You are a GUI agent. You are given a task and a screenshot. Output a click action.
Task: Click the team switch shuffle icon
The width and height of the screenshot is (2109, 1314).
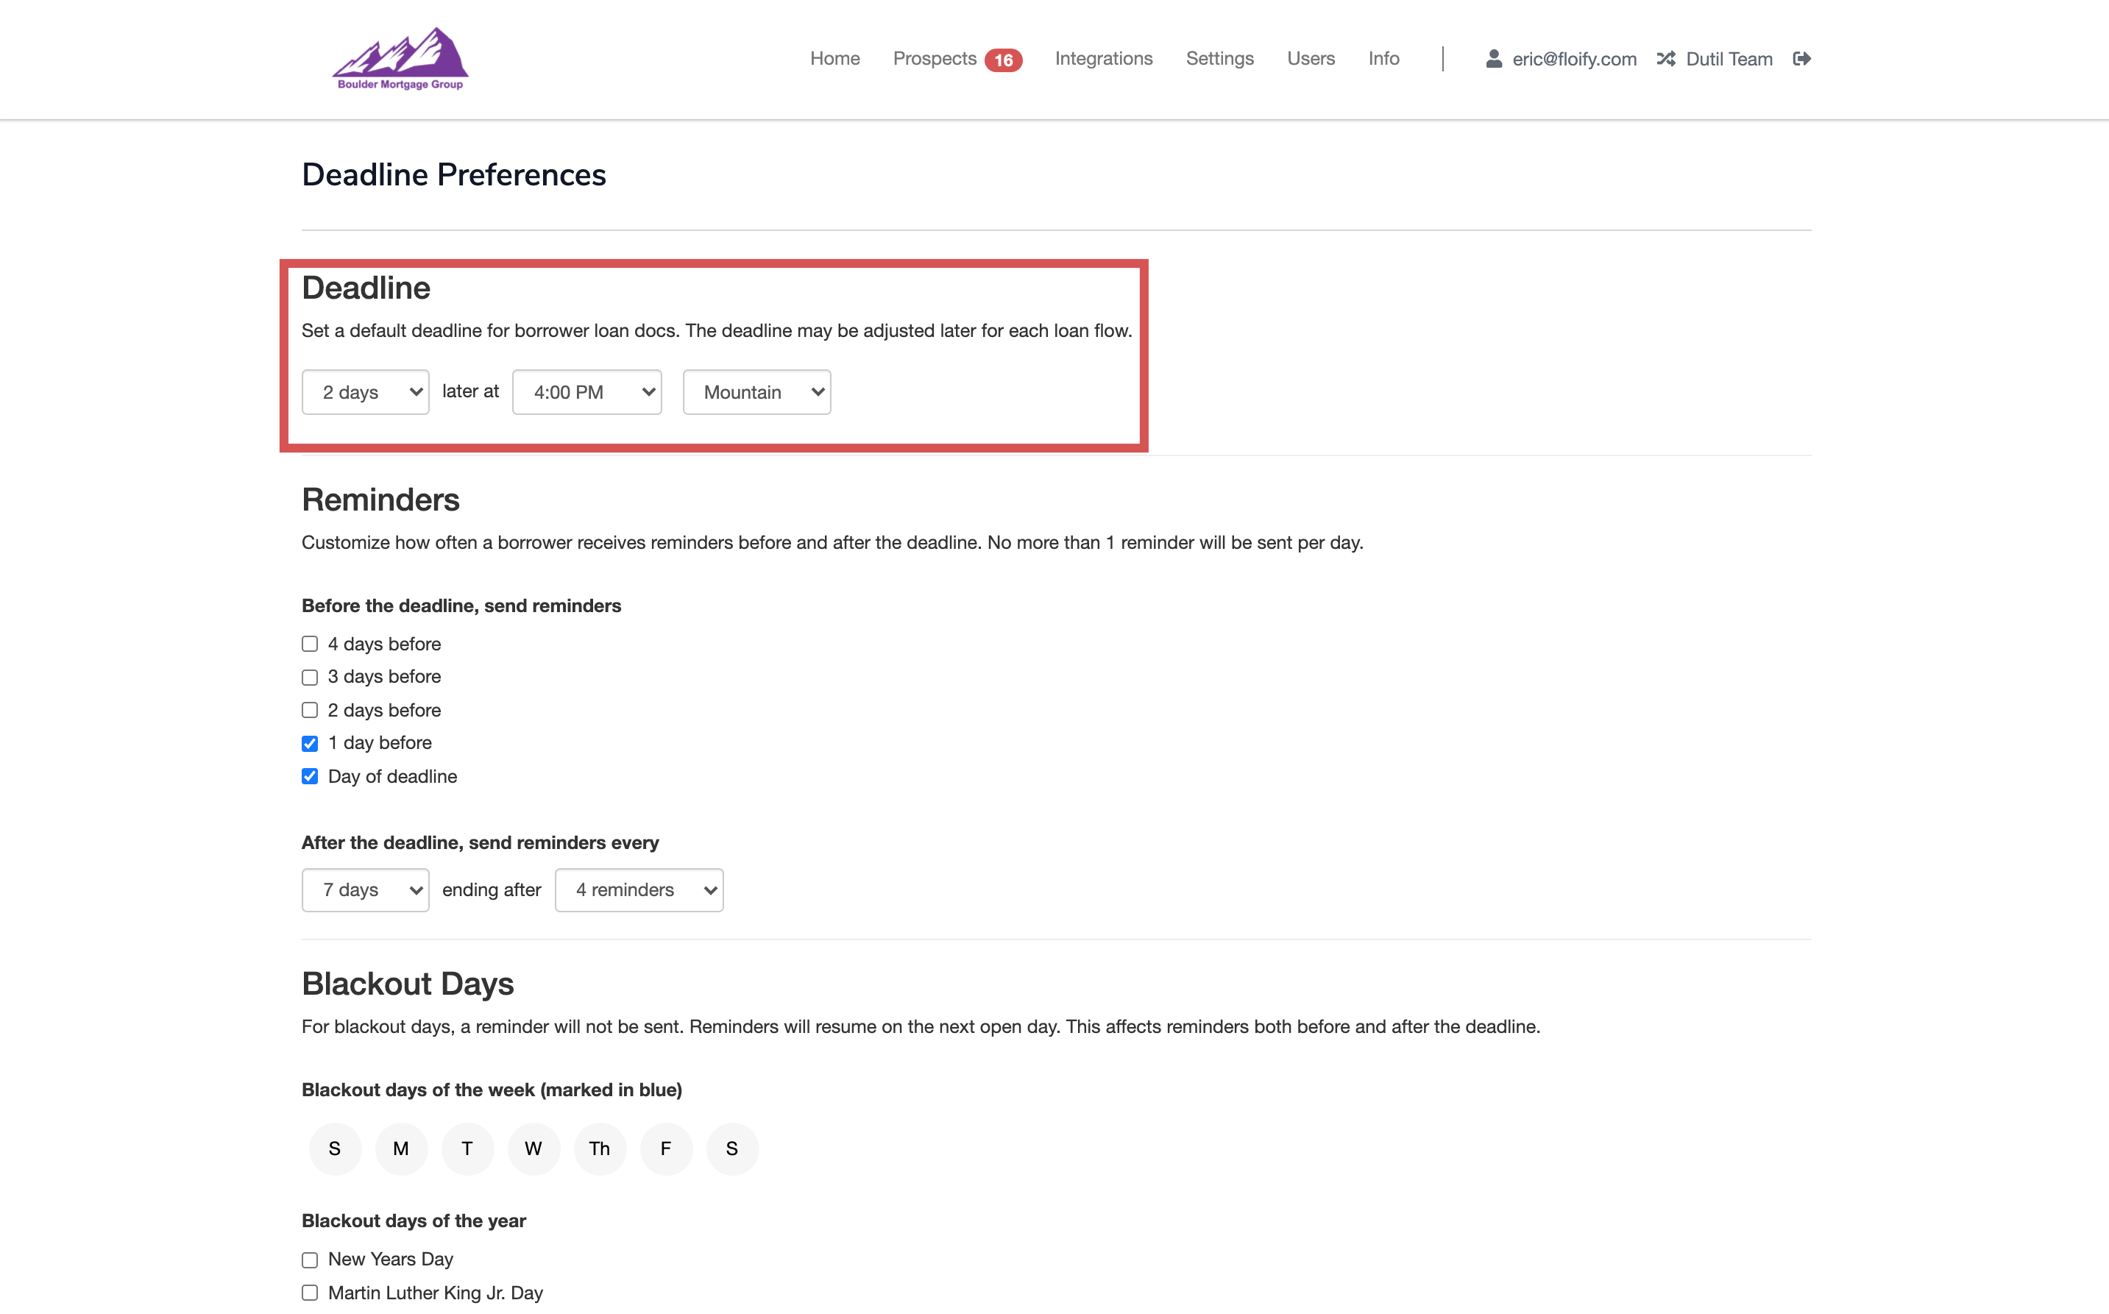1666,58
